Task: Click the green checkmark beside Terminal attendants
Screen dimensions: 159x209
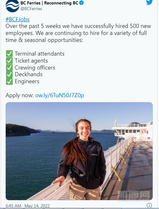Action: 9,54
